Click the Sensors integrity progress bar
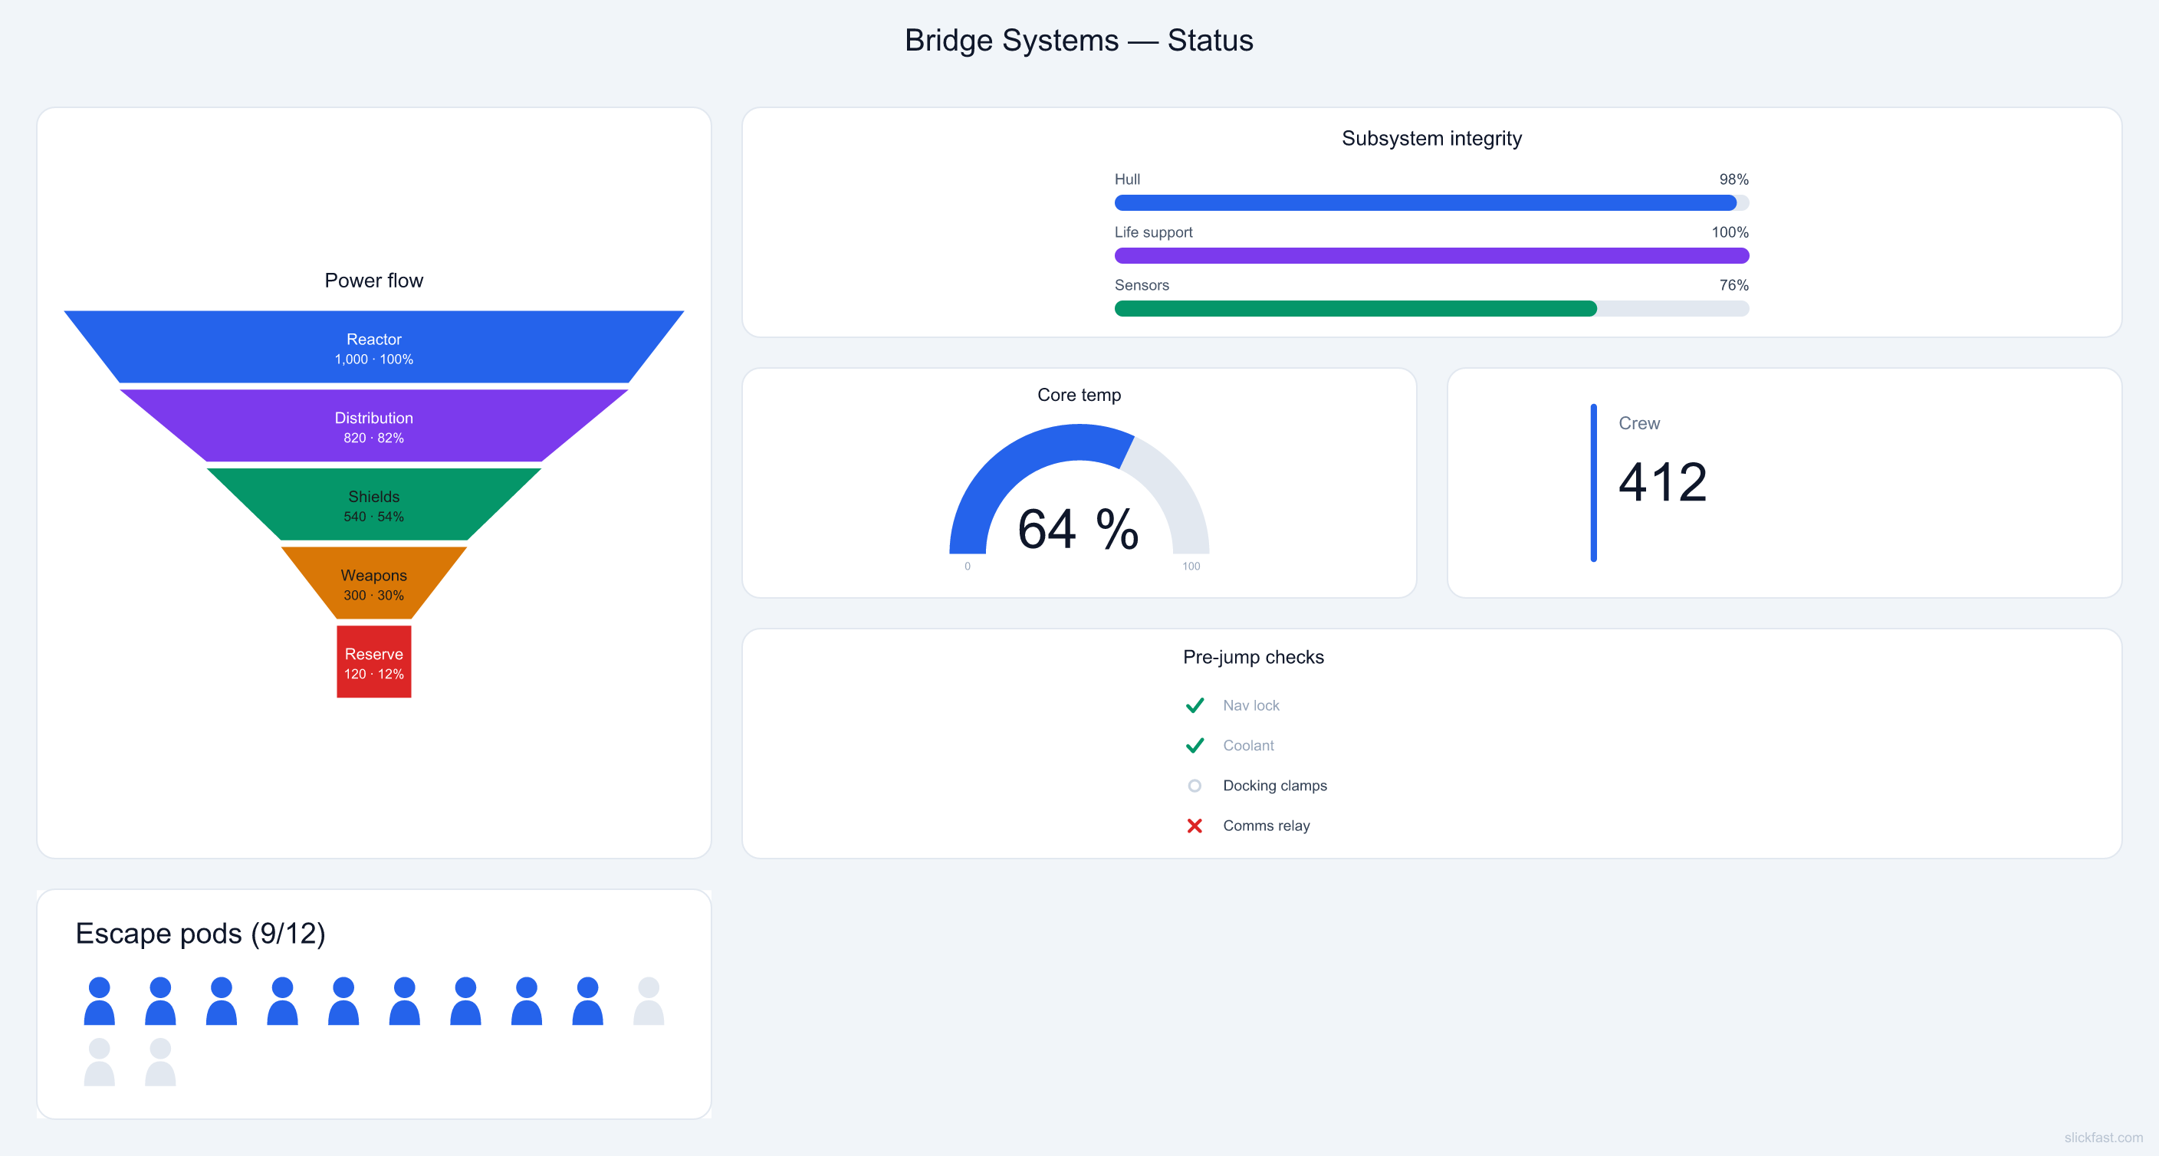Image resolution: width=2159 pixels, height=1156 pixels. pos(1431,308)
